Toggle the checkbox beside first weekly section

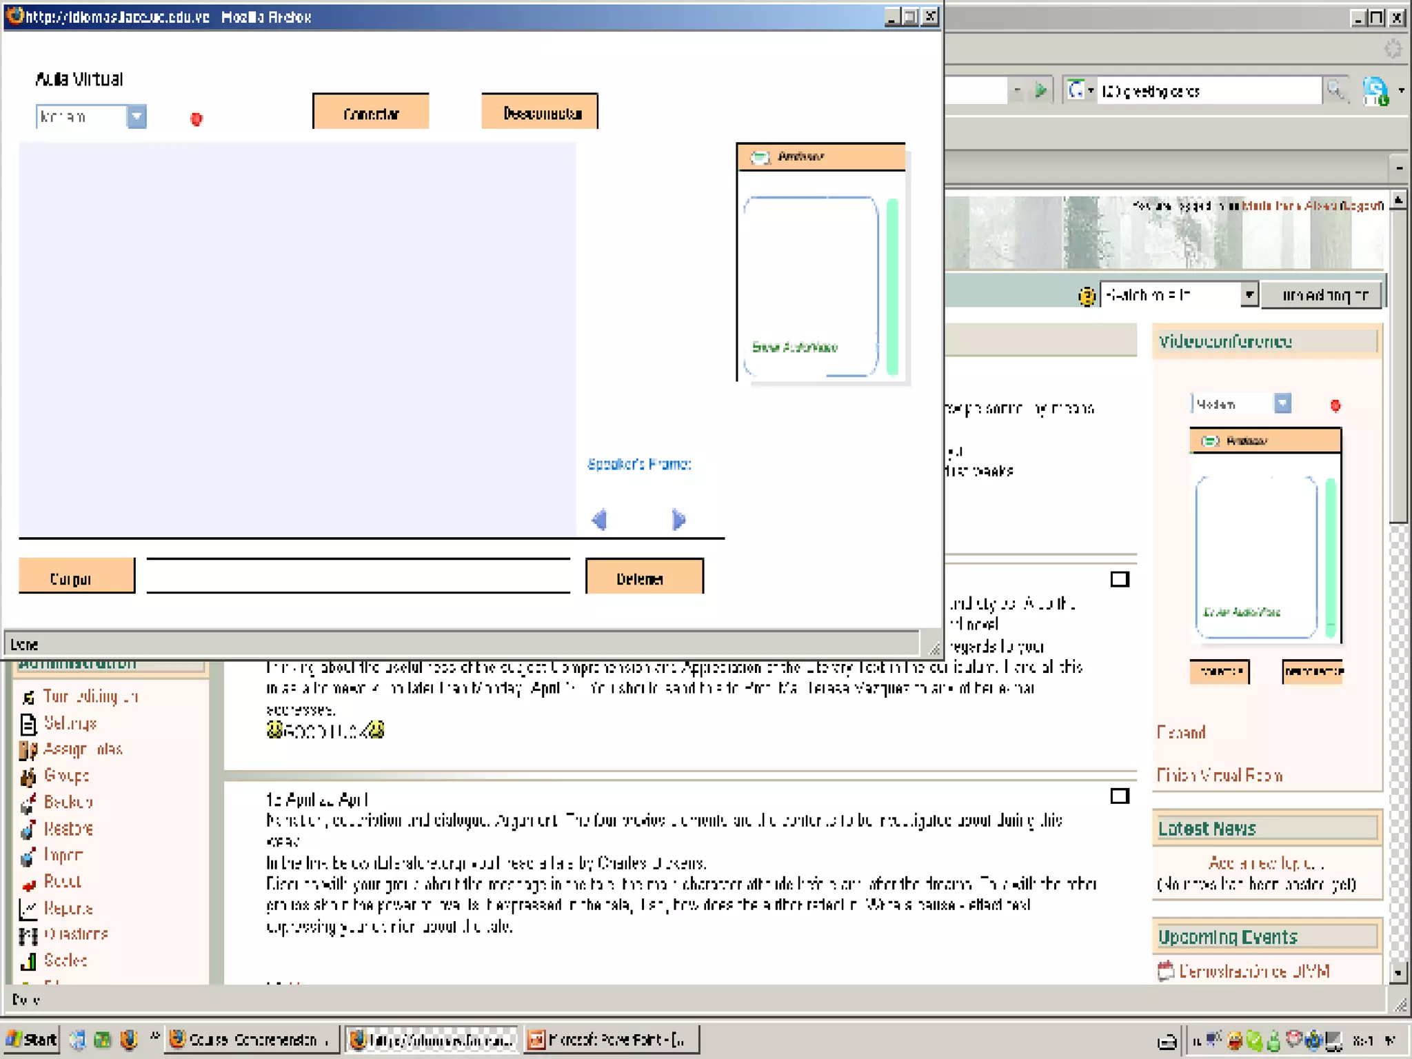coord(1120,579)
